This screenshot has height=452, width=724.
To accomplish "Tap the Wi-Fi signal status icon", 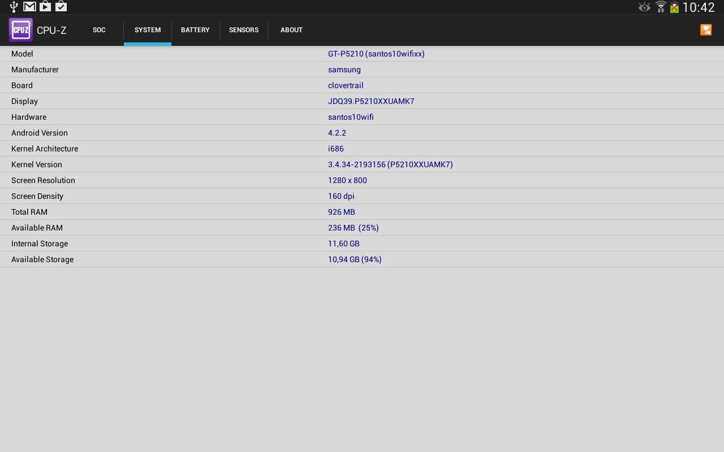I will click(x=660, y=7).
